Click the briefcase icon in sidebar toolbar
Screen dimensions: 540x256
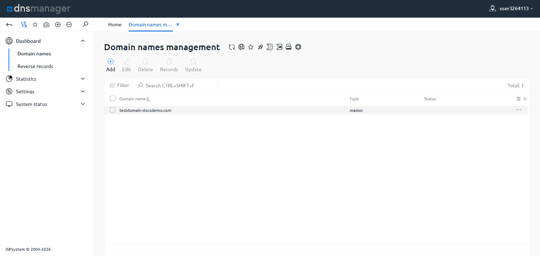click(x=46, y=25)
